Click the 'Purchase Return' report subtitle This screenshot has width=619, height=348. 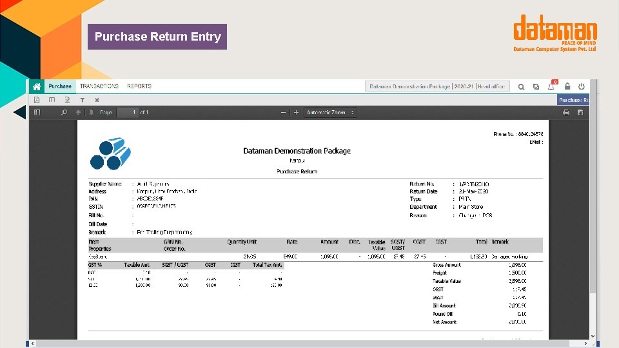pyautogui.click(x=297, y=171)
